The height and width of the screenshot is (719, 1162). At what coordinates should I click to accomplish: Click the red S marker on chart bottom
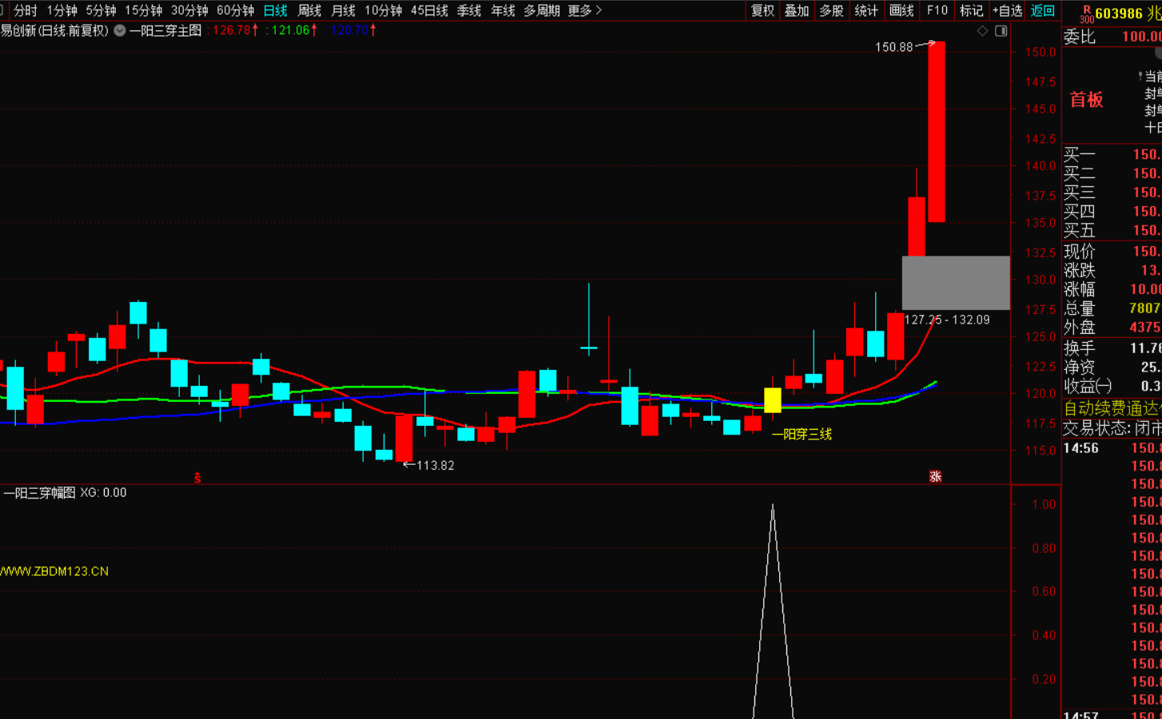point(197,478)
